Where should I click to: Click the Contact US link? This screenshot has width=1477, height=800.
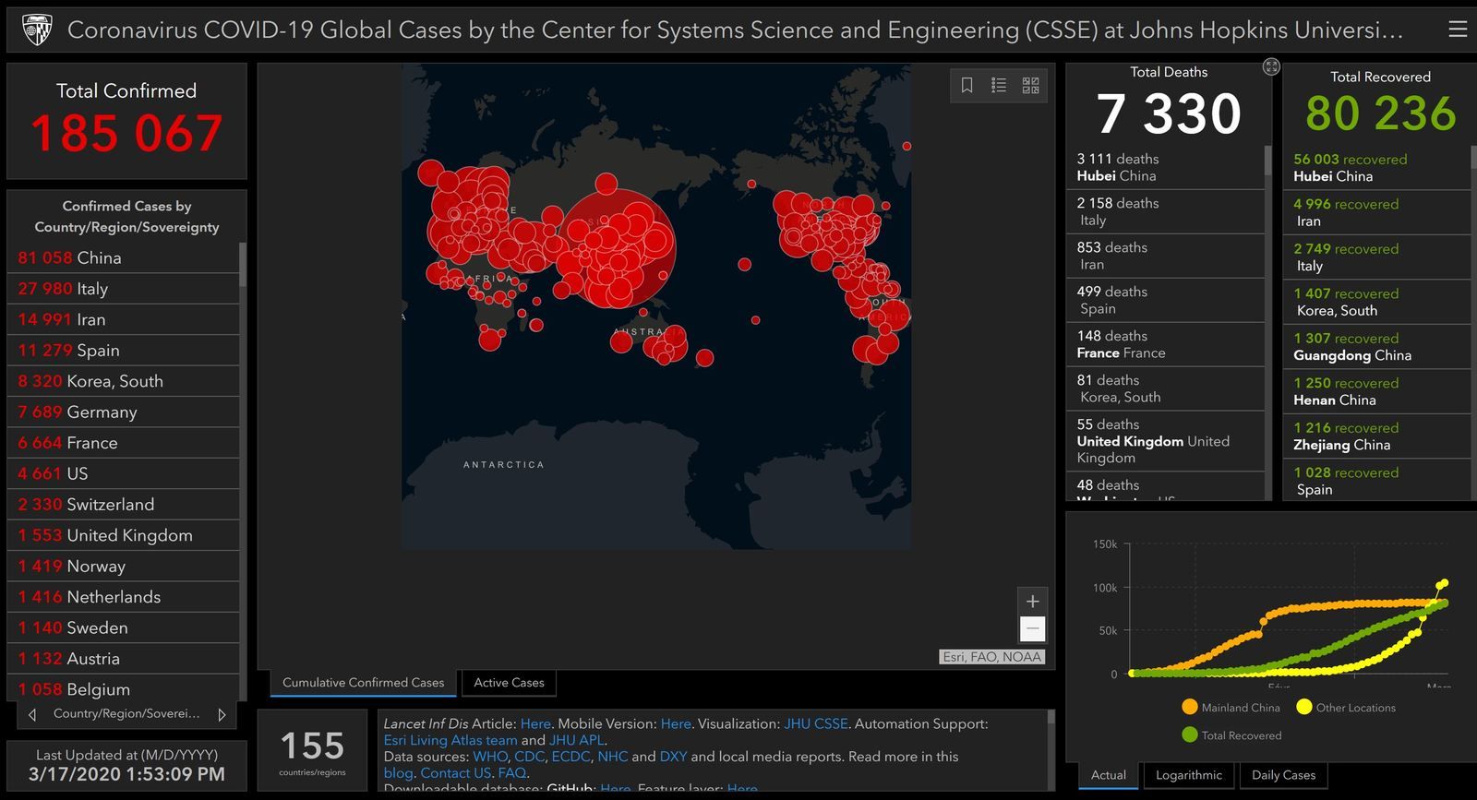(455, 773)
